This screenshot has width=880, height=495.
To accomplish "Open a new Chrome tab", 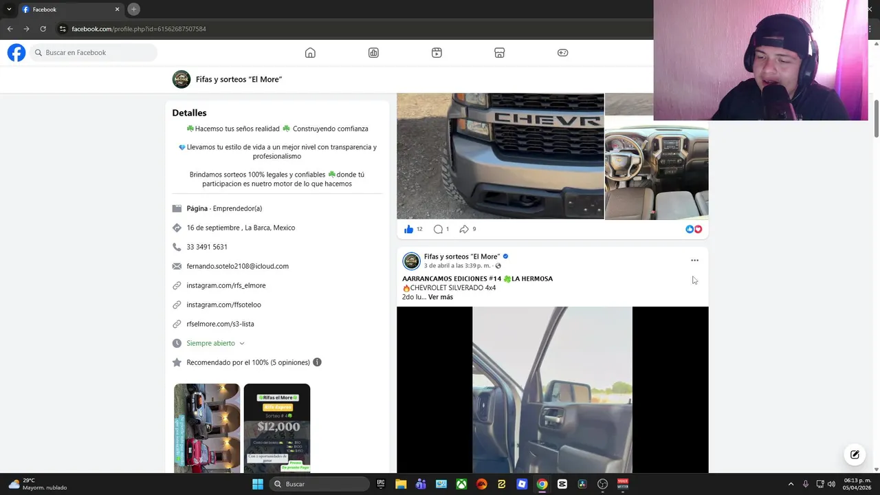I will pyautogui.click(x=134, y=9).
